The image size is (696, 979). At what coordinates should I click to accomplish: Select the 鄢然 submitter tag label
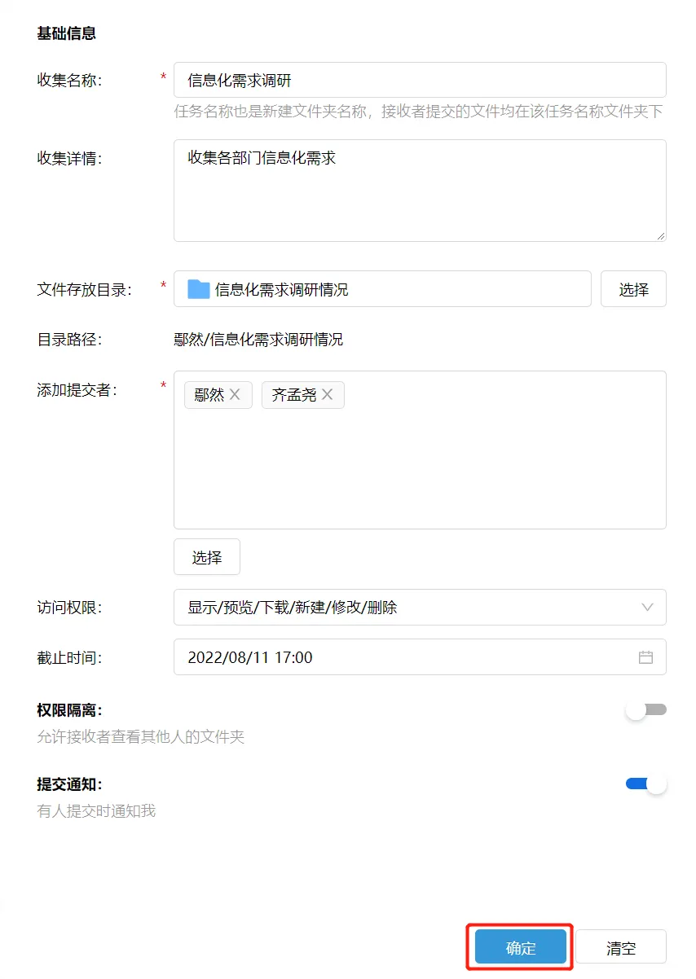coord(209,395)
